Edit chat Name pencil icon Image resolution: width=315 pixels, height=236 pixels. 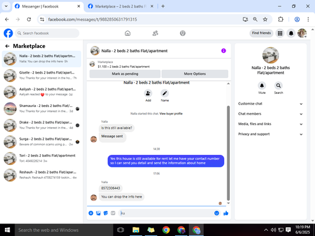(x=164, y=93)
